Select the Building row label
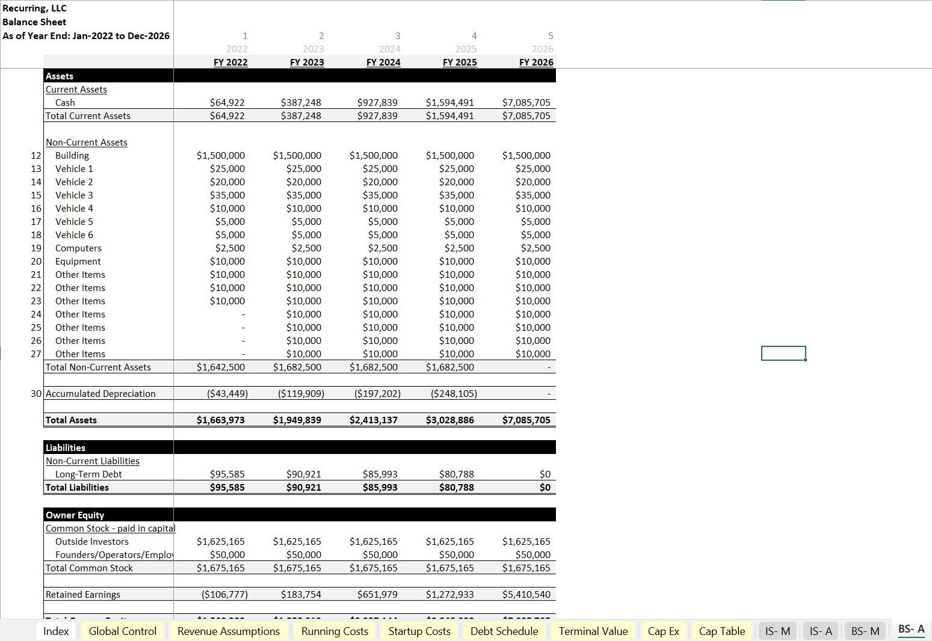The image size is (932, 641). coord(72,155)
